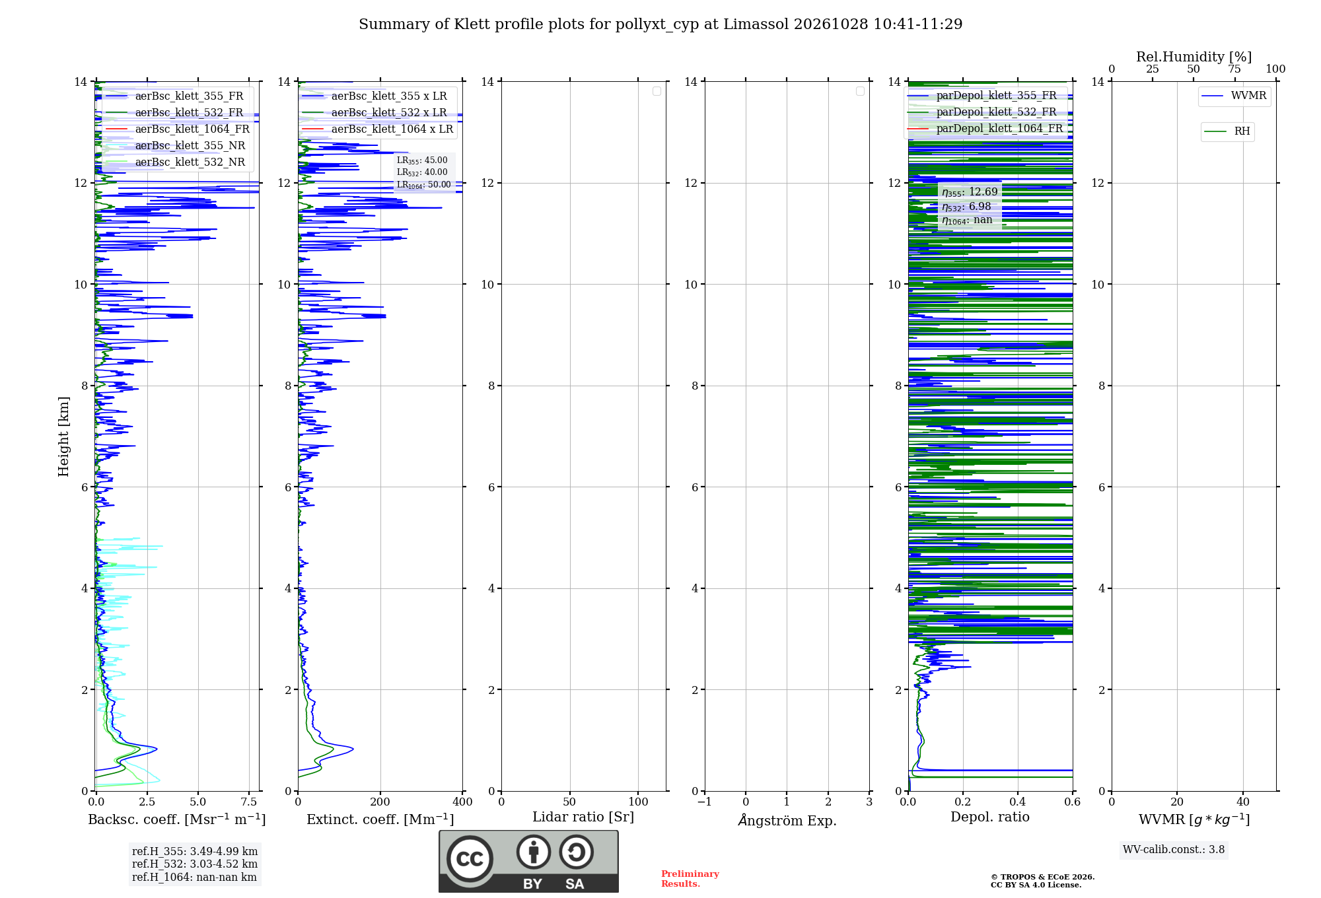Click the η1064: nan value
Screen dimensions: 1321x898
point(967,221)
